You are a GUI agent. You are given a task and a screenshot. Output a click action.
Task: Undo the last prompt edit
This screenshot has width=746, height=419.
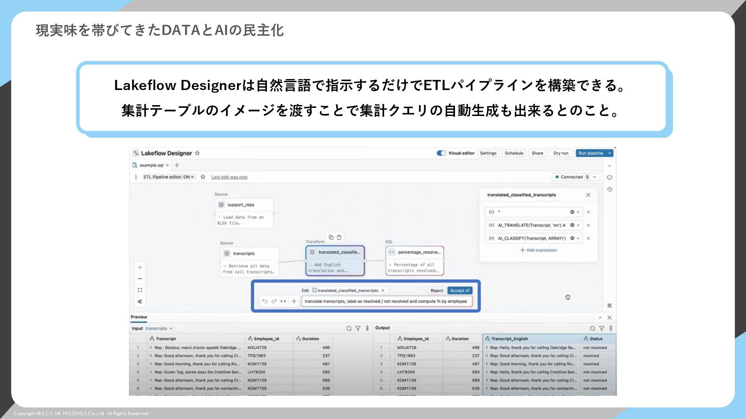(x=265, y=301)
